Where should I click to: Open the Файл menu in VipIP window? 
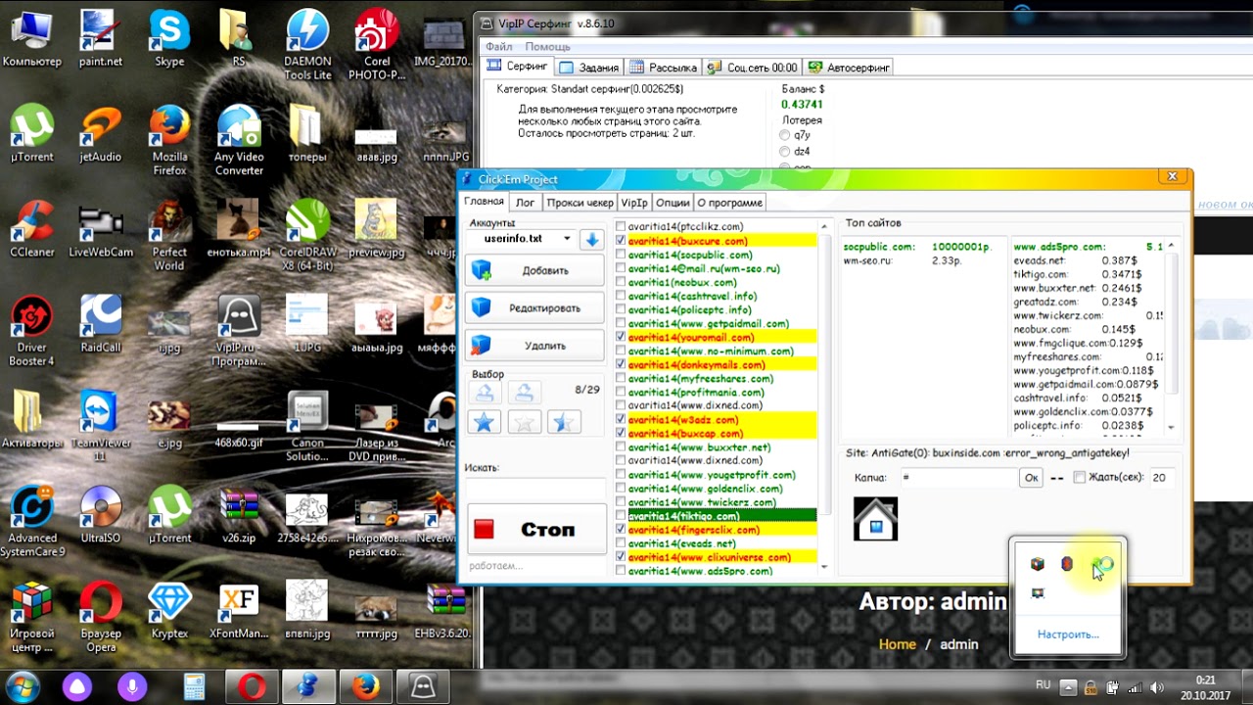click(498, 47)
